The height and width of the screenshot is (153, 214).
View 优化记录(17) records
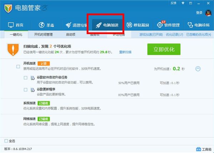click(x=174, y=35)
